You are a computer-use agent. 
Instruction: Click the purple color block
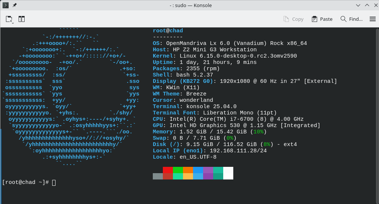208,170
